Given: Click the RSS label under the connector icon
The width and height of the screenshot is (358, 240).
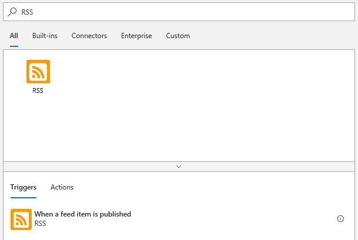Looking at the screenshot, I should (x=38, y=90).
